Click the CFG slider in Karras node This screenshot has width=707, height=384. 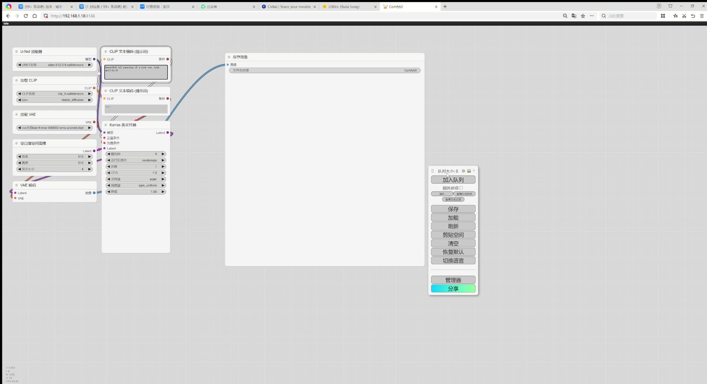click(135, 173)
